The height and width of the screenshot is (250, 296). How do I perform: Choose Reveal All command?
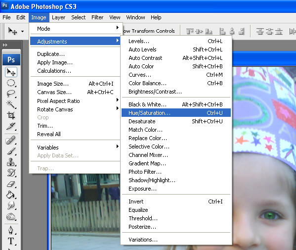75,134
